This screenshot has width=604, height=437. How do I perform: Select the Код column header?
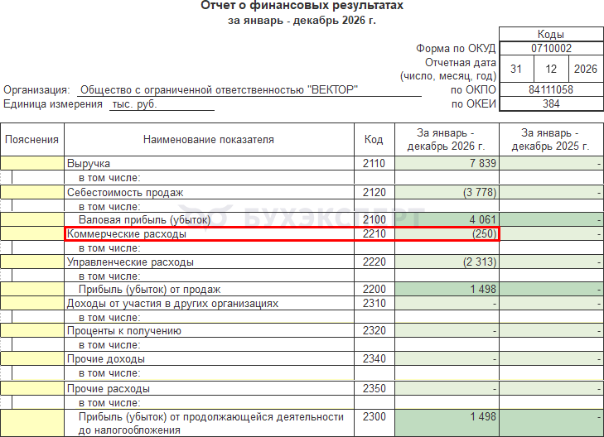(x=374, y=139)
